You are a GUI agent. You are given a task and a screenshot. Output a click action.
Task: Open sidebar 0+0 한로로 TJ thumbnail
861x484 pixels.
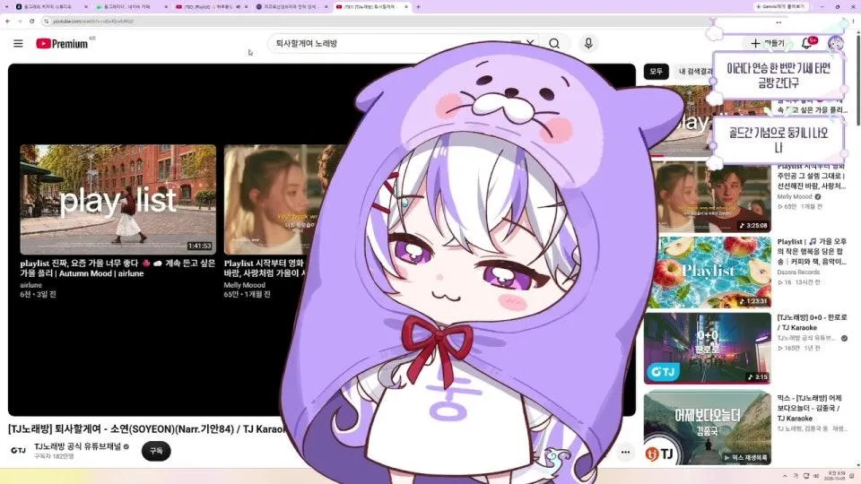708,348
